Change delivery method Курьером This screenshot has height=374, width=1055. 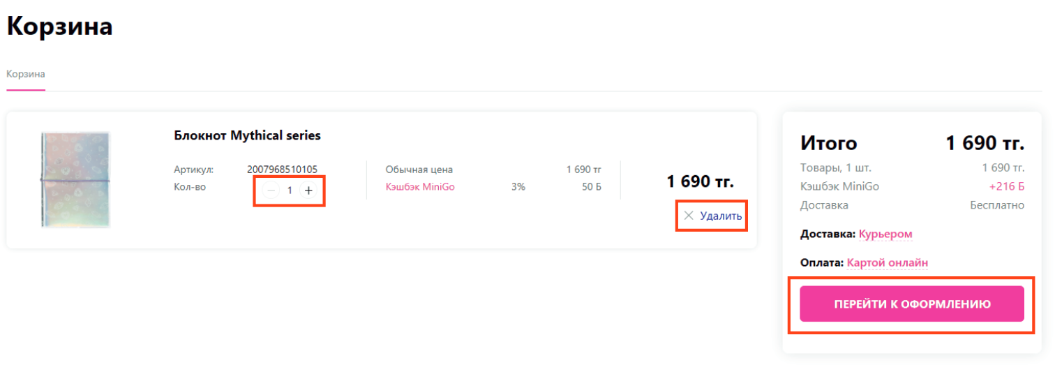(885, 234)
